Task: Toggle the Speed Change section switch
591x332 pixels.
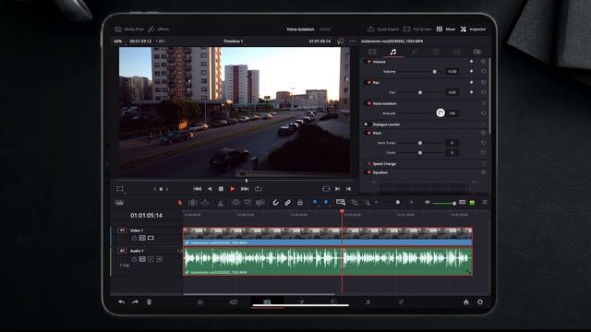Action: tap(368, 164)
